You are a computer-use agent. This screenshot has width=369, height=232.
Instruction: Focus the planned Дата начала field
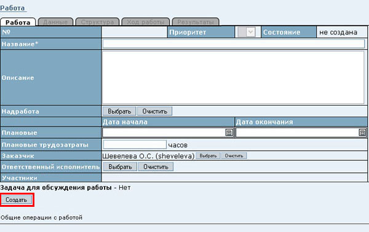tap(164, 133)
